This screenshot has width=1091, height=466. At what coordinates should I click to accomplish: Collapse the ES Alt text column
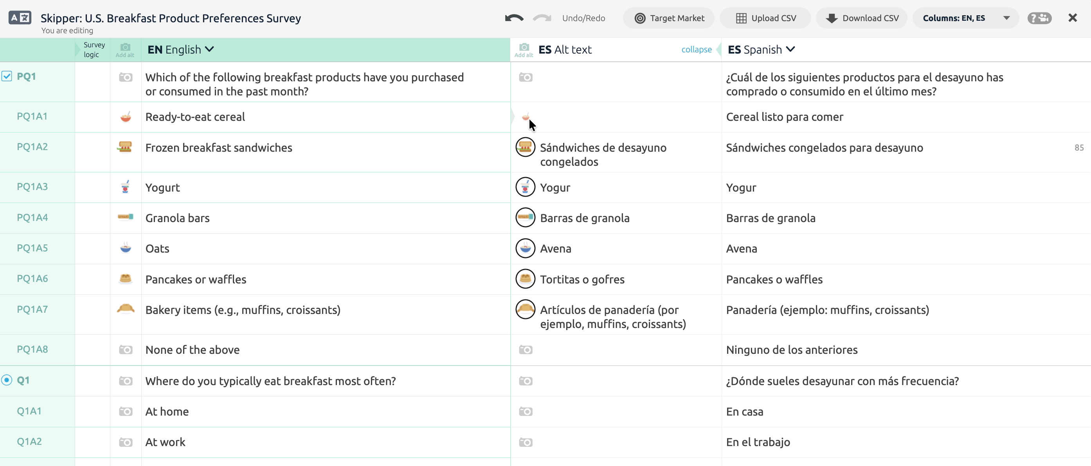[696, 50]
